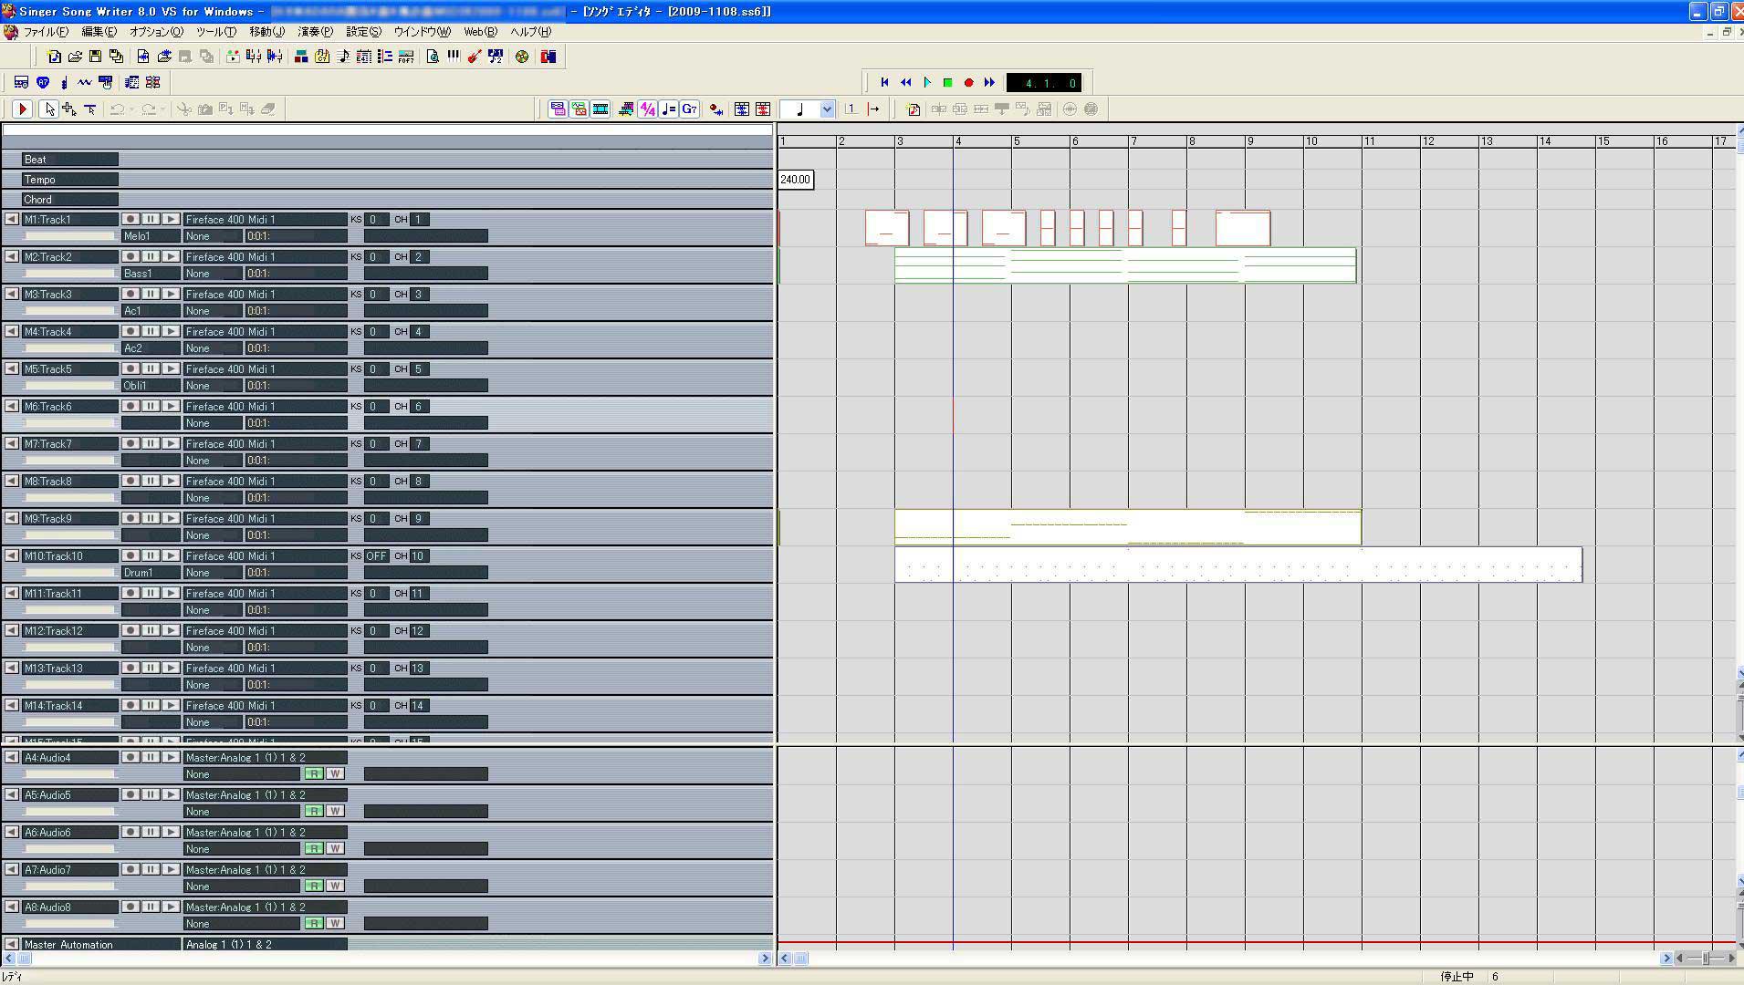Screen dimensions: 1744x985
Task: Adjust M2:Track2 volume slider
Action: pyautogui.click(x=70, y=273)
